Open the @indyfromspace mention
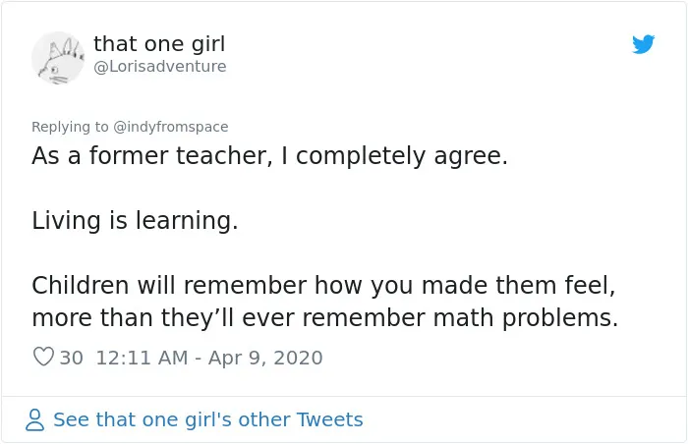 click(x=171, y=127)
